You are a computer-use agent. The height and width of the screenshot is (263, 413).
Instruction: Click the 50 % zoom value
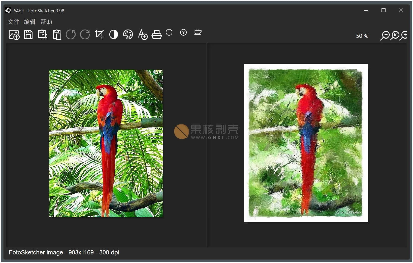pyautogui.click(x=362, y=36)
